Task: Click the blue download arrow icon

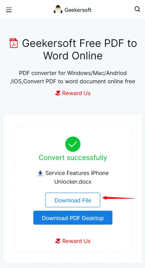Action: pos(40,173)
